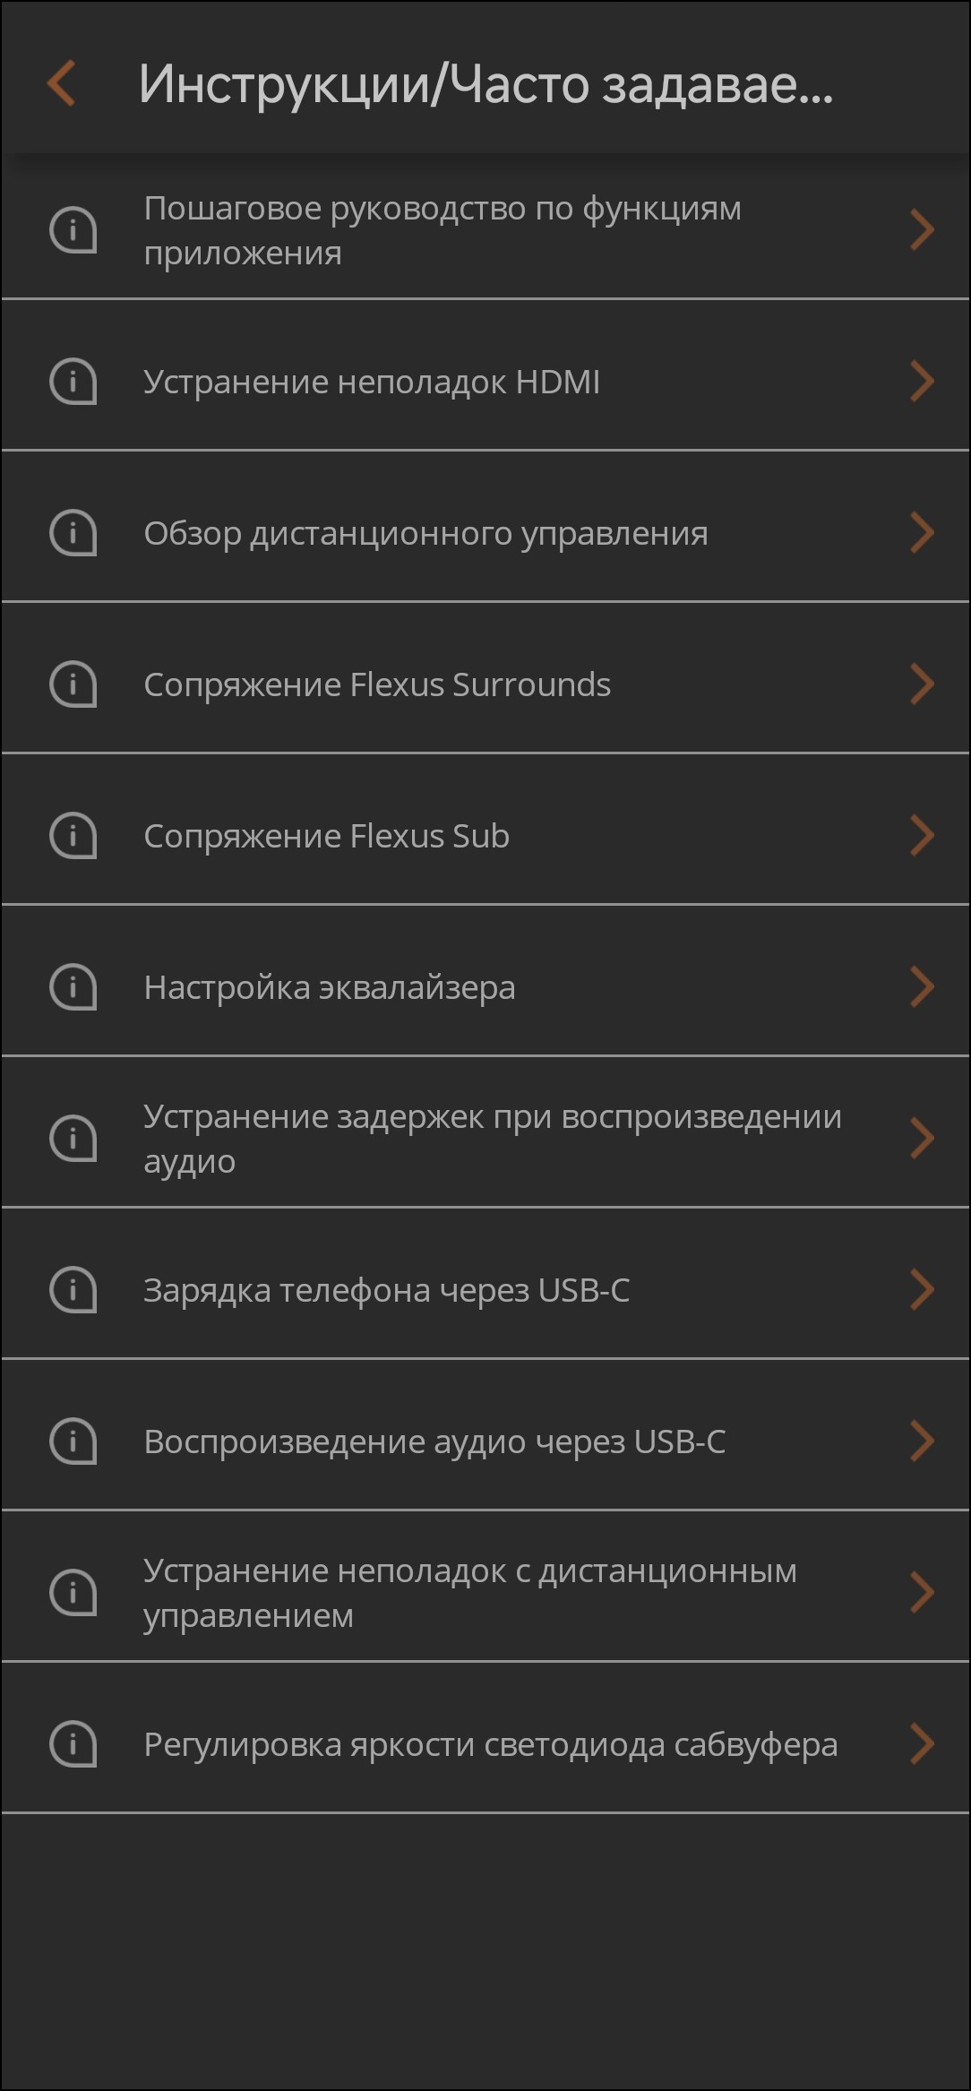Click info icon beside Устранение неполадок HDMI

[x=73, y=382]
